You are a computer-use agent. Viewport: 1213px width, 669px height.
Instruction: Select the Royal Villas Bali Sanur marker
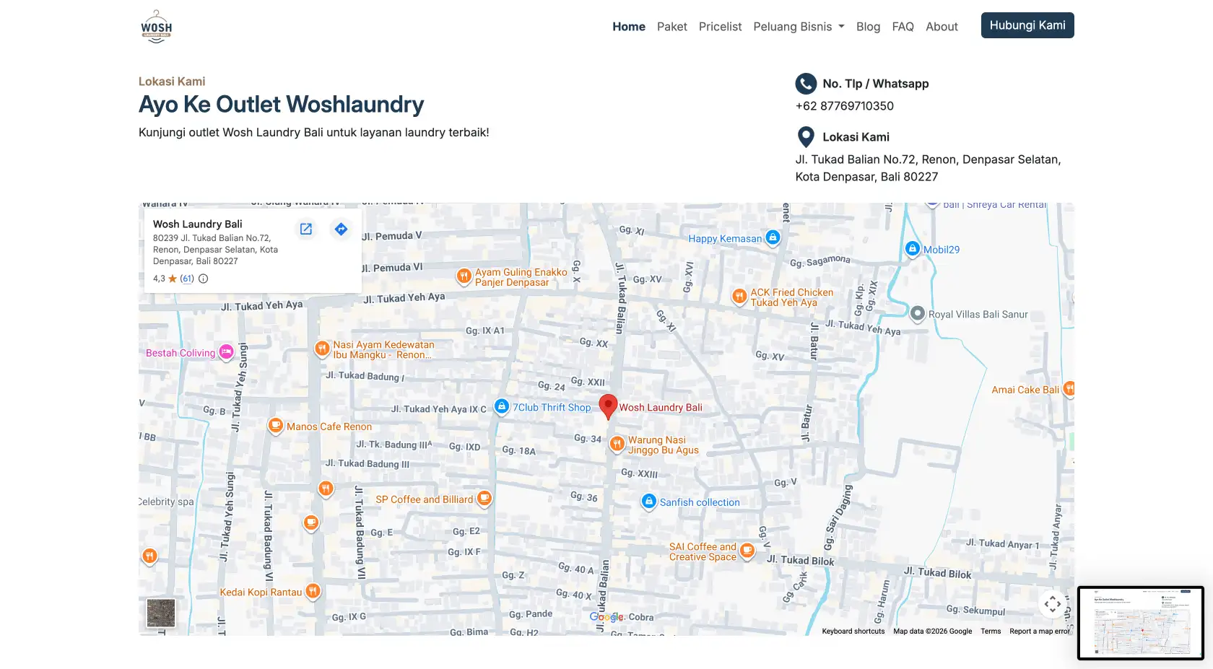tap(917, 314)
